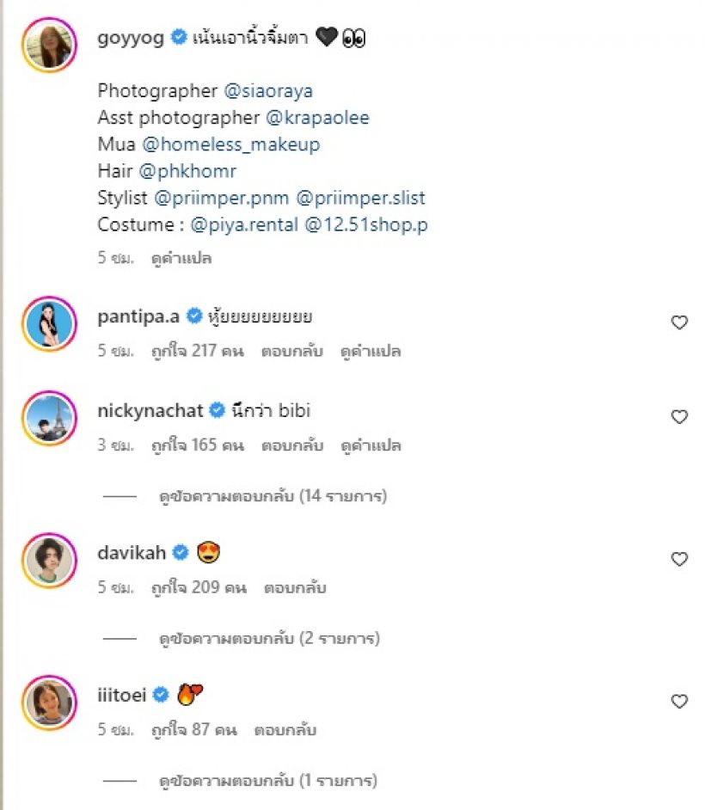Like nickynachat's comment with the heart
The image size is (705, 810).
click(679, 417)
